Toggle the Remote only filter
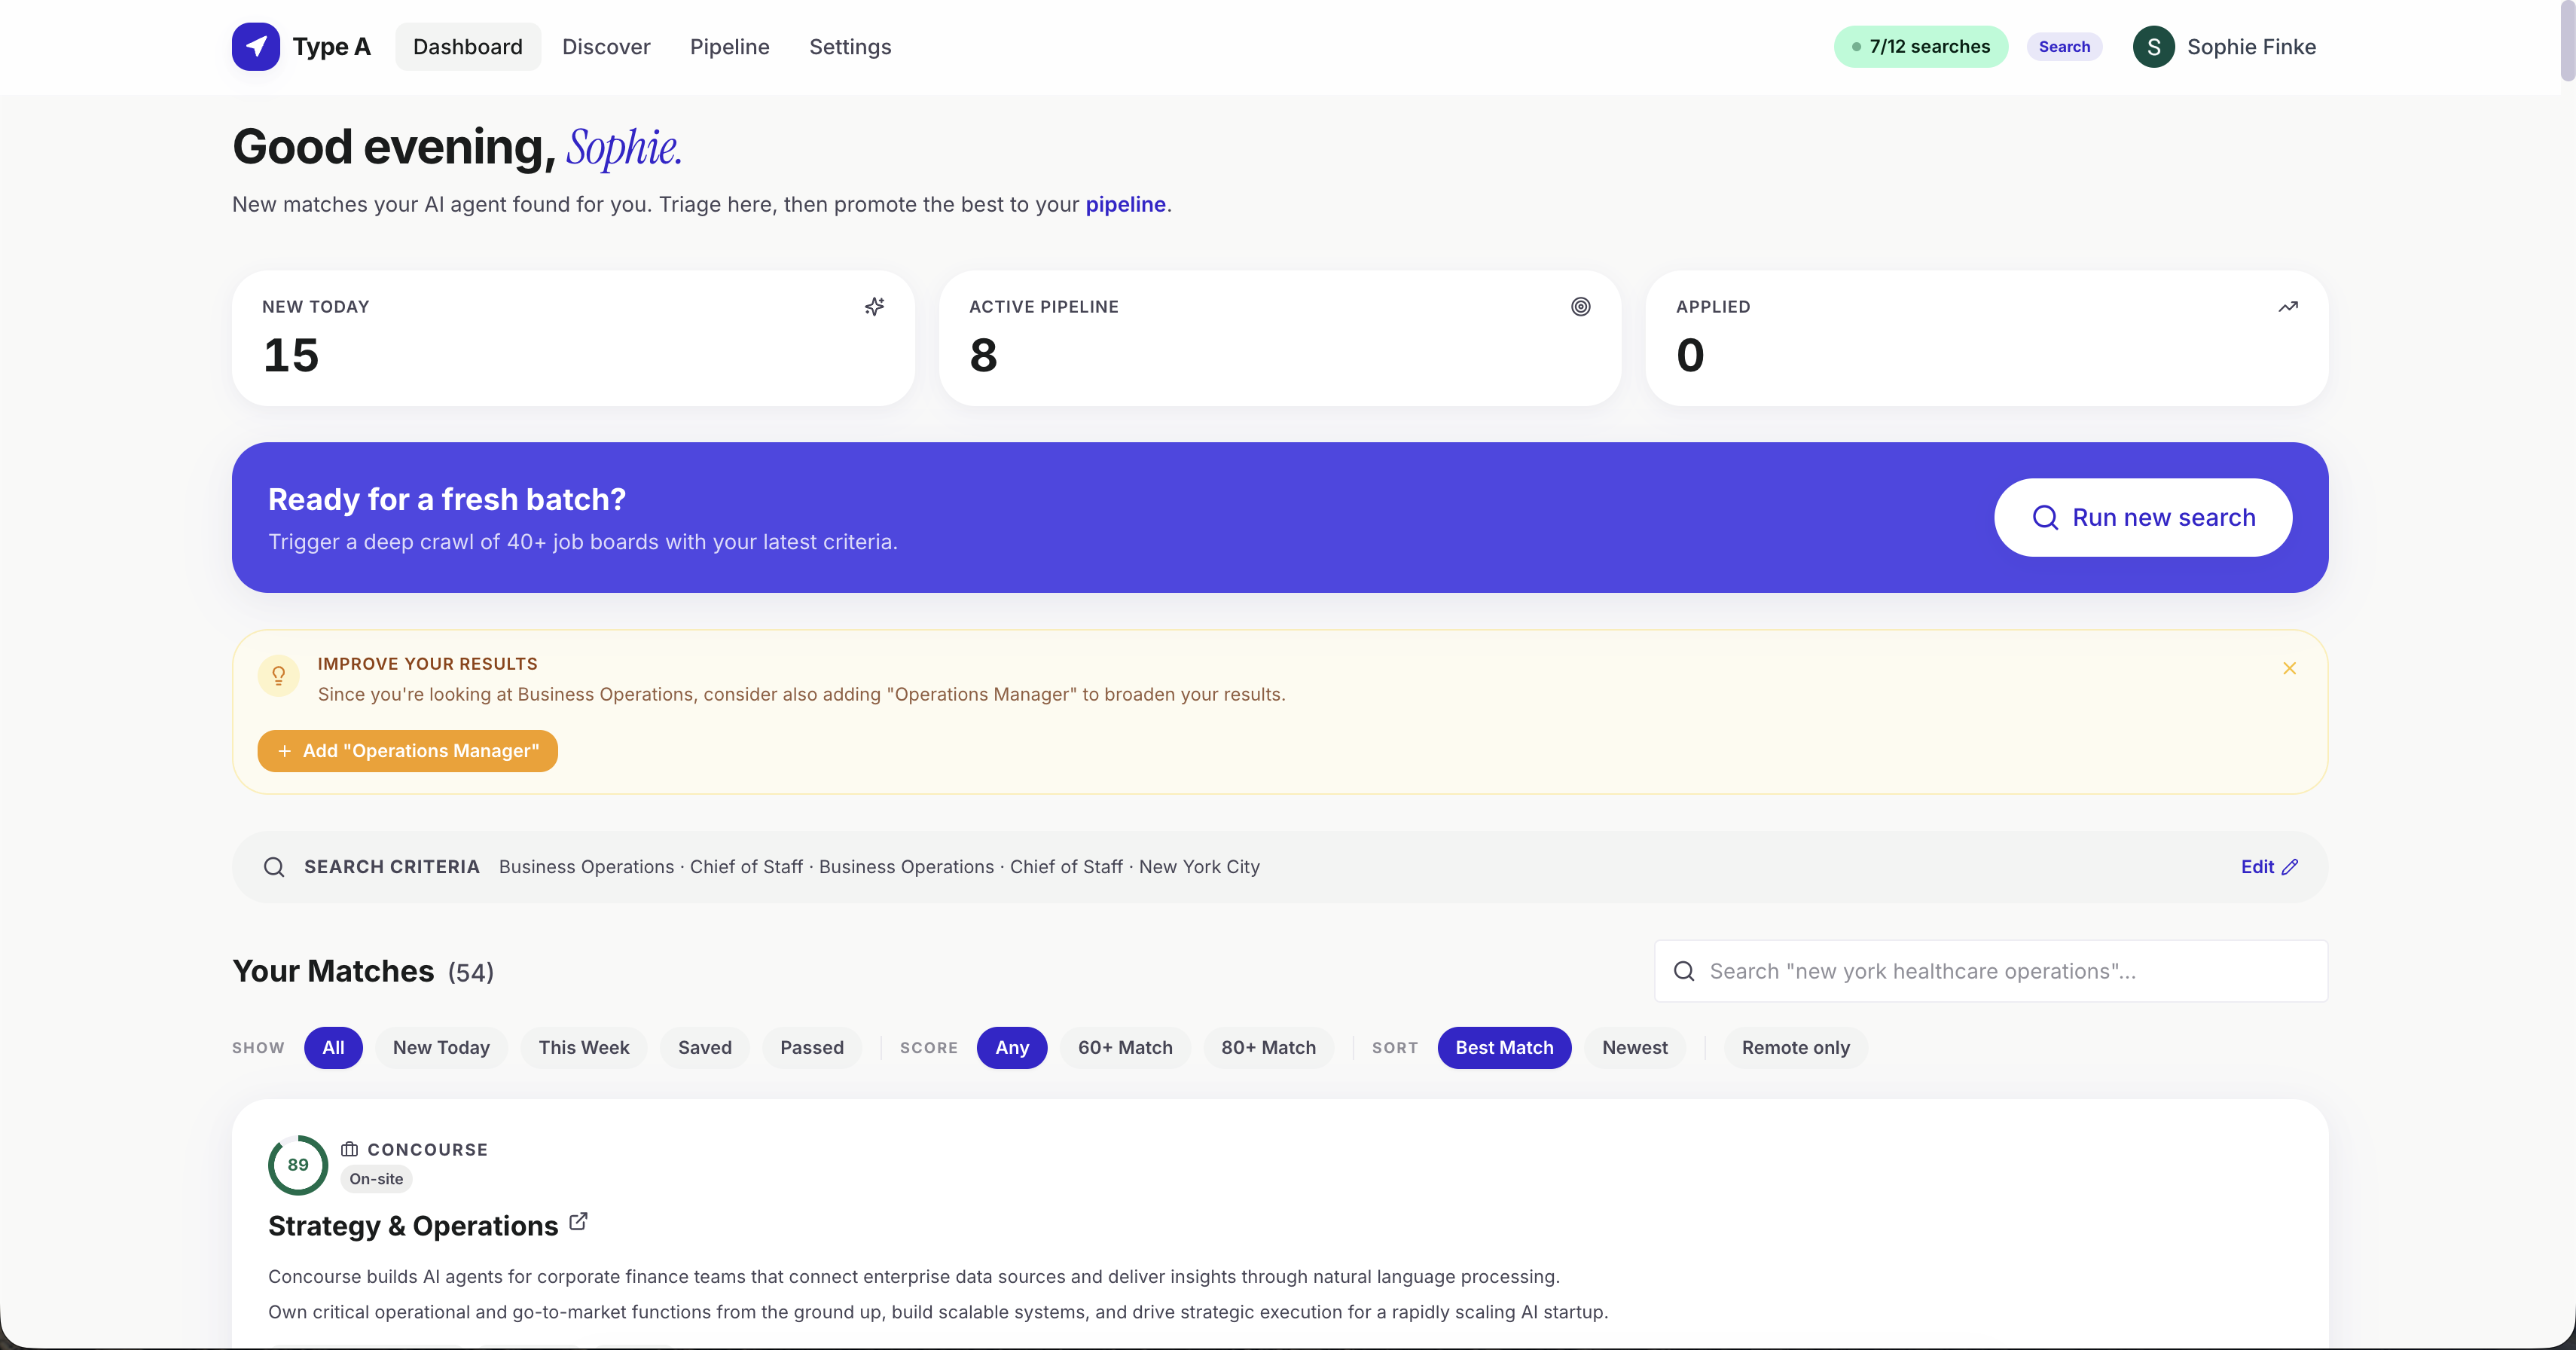This screenshot has width=2576, height=1350. [1796, 1048]
